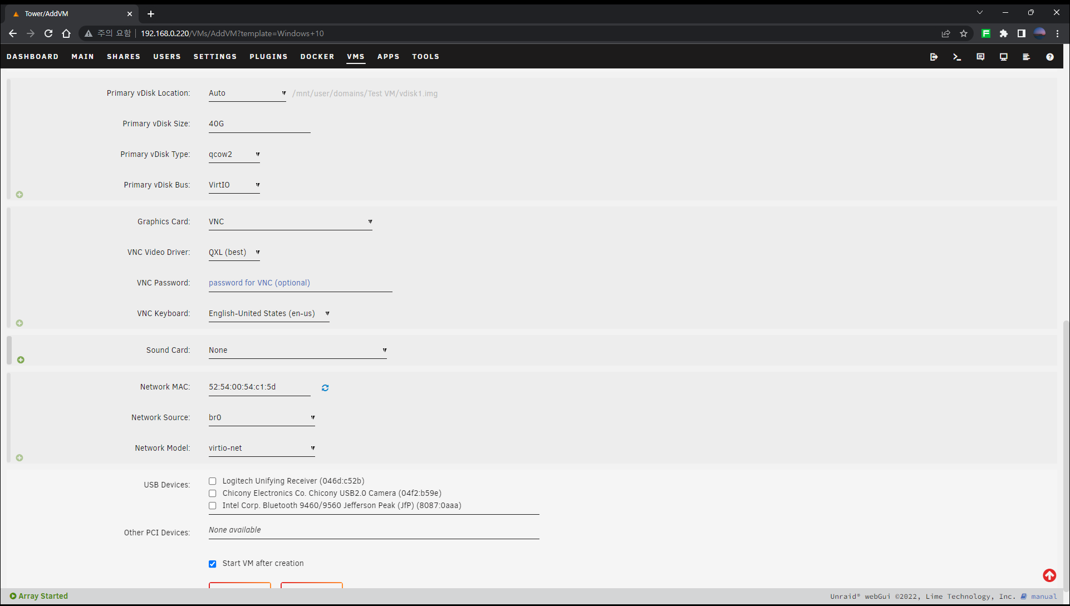
Task: Open the web terminal icon
Action: point(957,57)
